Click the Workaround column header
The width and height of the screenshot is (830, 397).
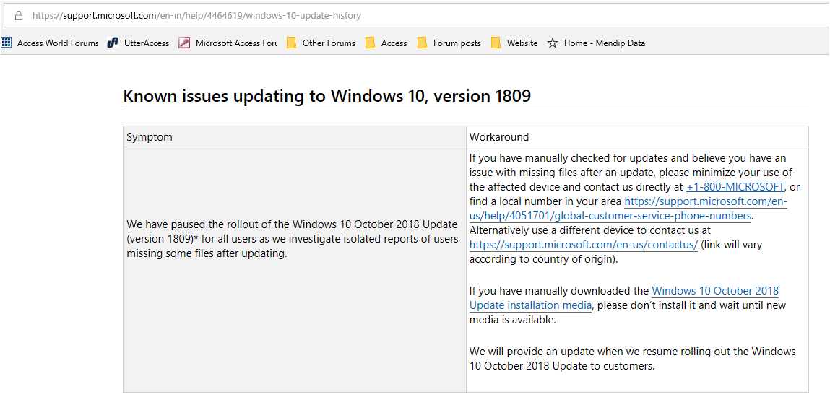click(x=498, y=137)
